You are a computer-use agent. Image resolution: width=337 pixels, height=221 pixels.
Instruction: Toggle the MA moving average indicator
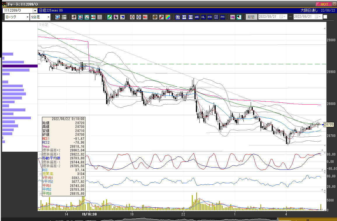click(x=184, y=17)
